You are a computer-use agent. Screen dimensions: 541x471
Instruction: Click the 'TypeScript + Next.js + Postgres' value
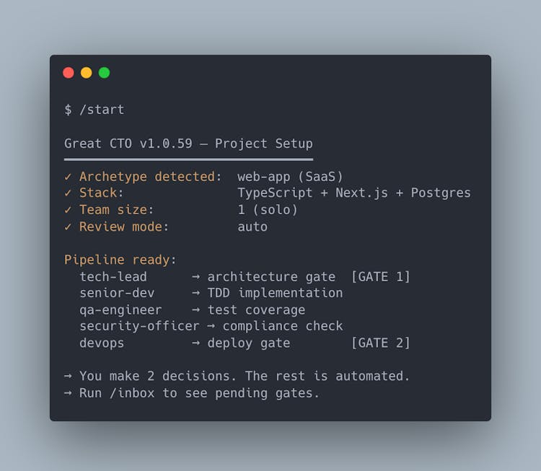click(353, 193)
